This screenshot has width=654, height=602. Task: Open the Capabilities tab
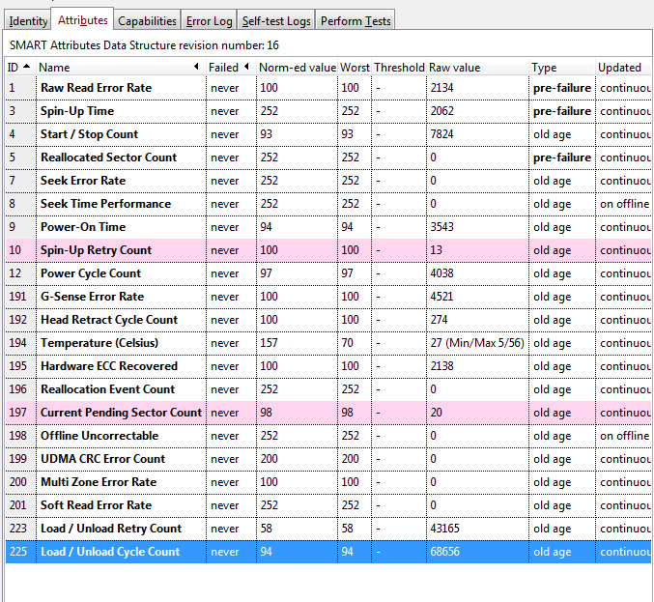coord(147,21)
